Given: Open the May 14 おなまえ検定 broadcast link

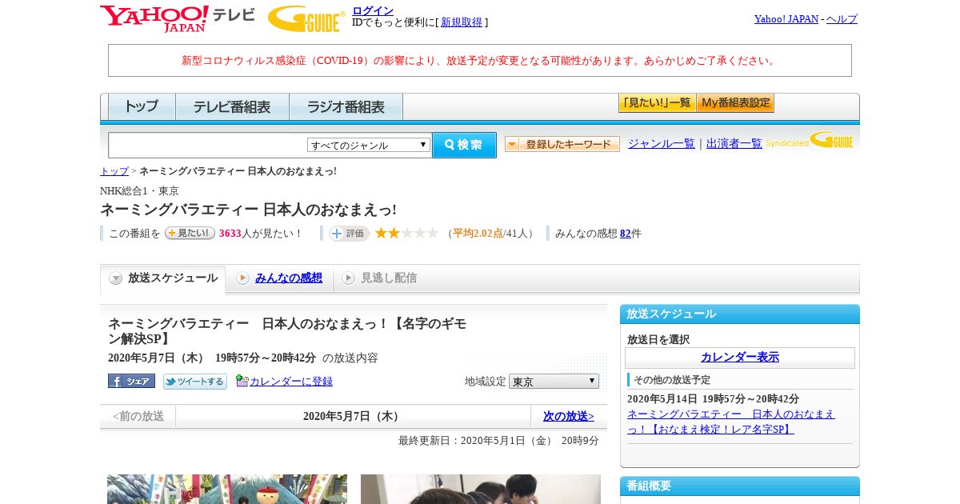Looking at the screenshot, I should click(731, 422).
